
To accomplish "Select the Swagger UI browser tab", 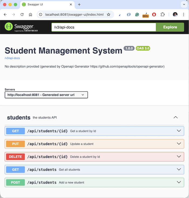I will pyautogui.click(x=46, y=5).
